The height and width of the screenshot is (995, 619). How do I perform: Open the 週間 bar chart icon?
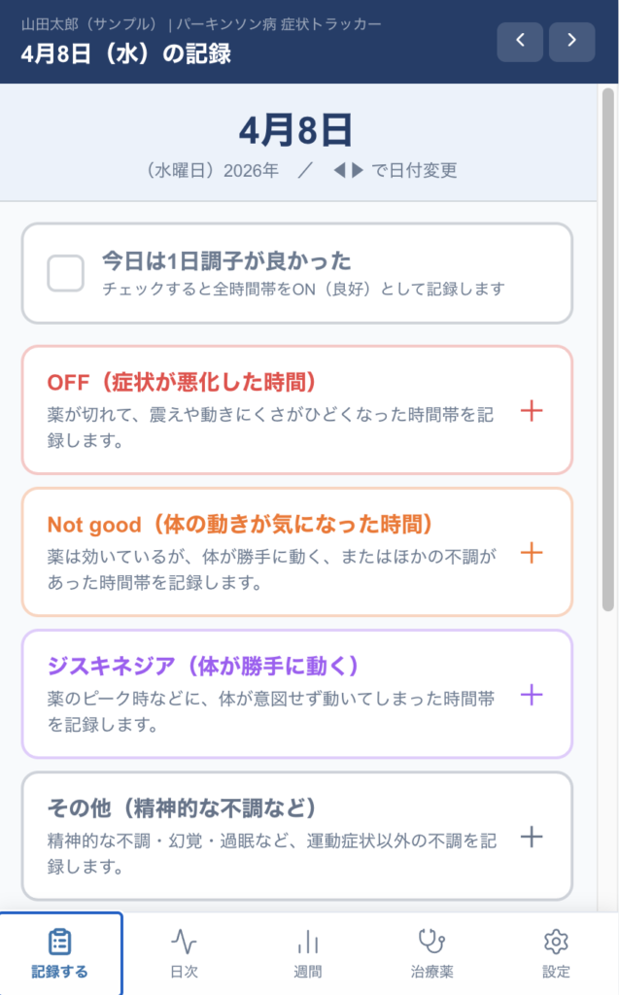308,941
